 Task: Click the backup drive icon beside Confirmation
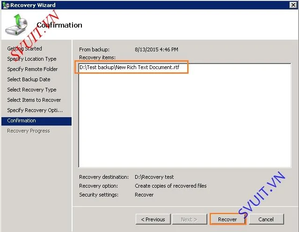click(x=16, y=25)
